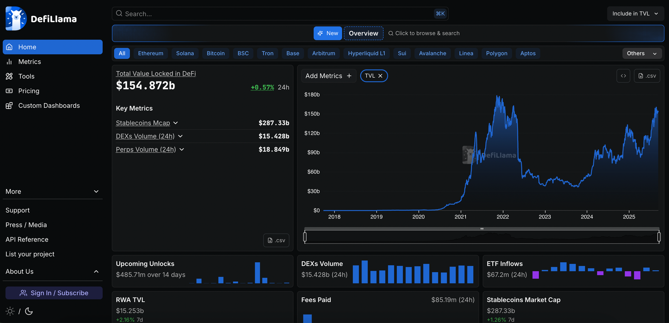669x323 pixels.
Task: Open the Include in TVL dropdown
Action: pyautogui.click(x=636, y=14)
